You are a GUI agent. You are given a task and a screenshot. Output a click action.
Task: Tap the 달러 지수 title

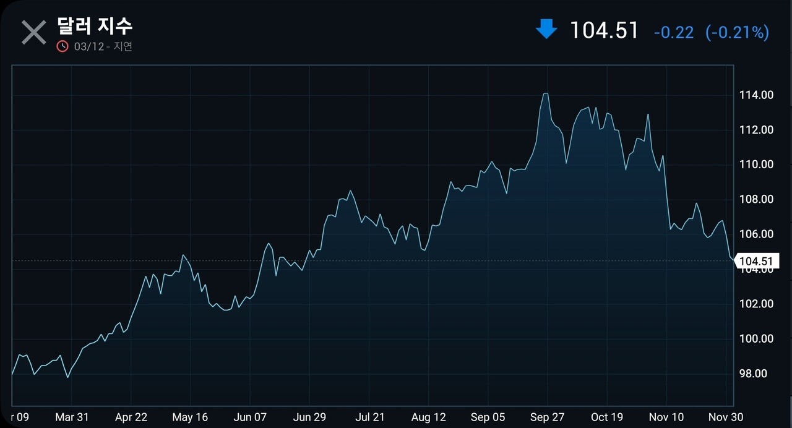point(95,26)
